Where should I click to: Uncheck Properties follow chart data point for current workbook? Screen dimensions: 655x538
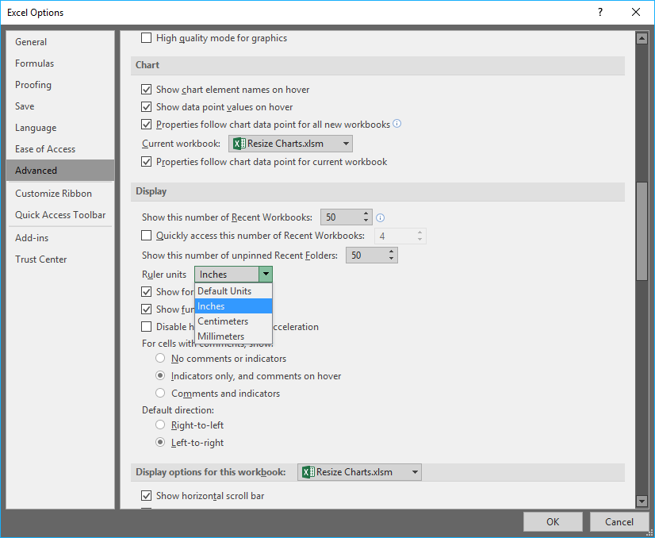[x=146, y=162]
